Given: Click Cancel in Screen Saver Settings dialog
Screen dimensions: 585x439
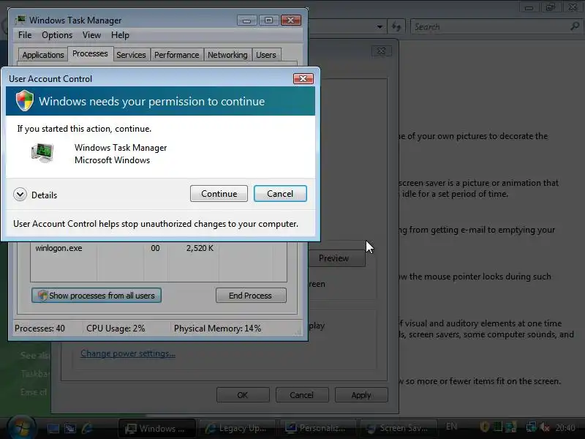Looking at the screenshot, I should pyautogui.click(x=302, y=395).
